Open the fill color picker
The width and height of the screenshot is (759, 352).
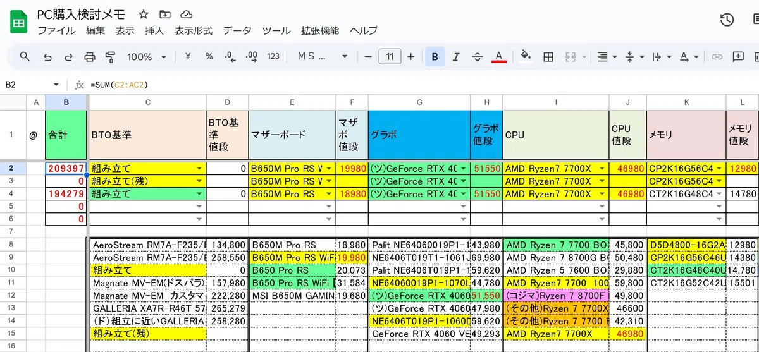(526, 57)
